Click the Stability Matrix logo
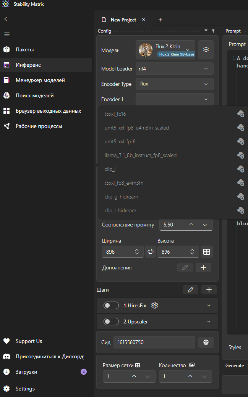248x397 pixels. pyautogui.click(x=6, y=4)
